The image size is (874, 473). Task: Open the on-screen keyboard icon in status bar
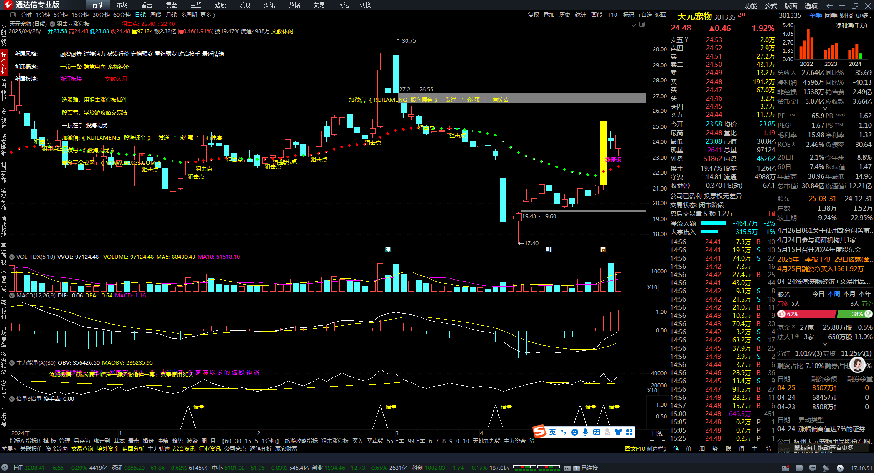point(799,468)
